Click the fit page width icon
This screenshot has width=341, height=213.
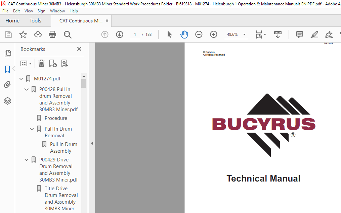259,34
